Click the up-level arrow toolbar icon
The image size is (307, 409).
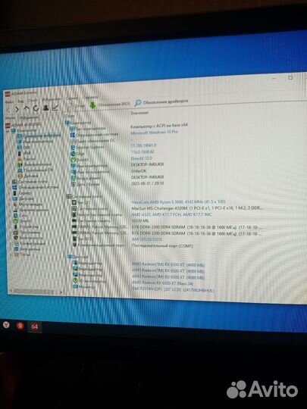click(27, 108)
